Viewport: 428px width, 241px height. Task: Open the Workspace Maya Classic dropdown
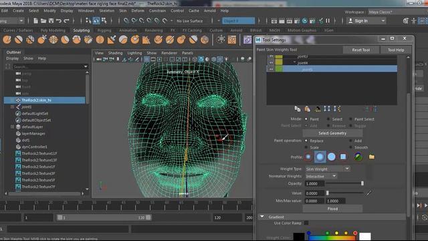pos(398,12)
